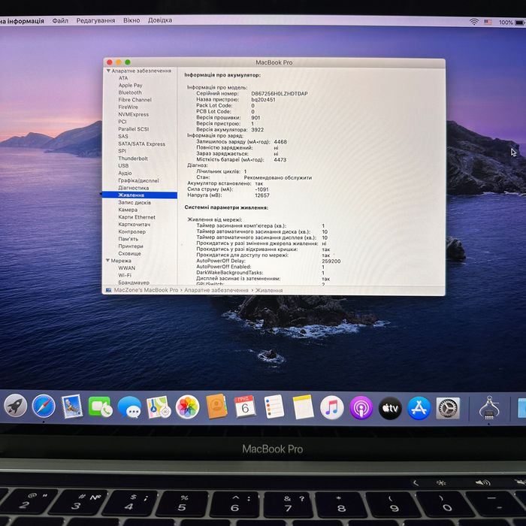
Task: Select Картководач in the sidebar
Action: pos(135,225)
